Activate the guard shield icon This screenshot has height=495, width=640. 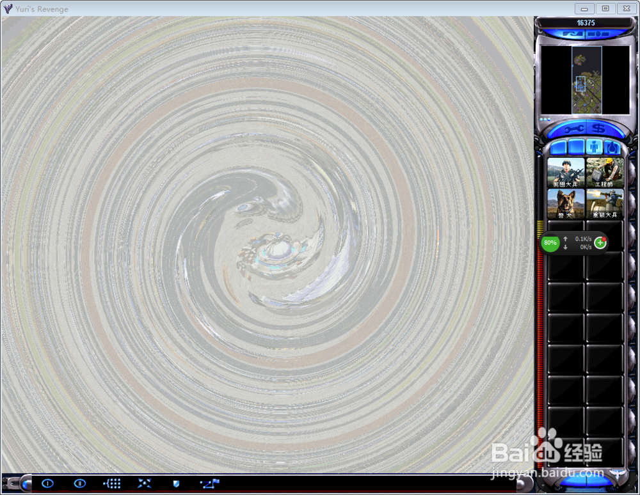click(177, 483)
